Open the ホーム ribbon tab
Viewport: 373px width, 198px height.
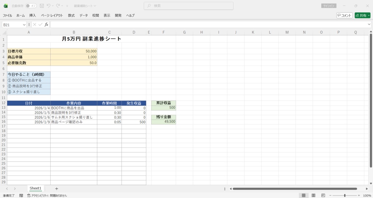coord(20,15)
